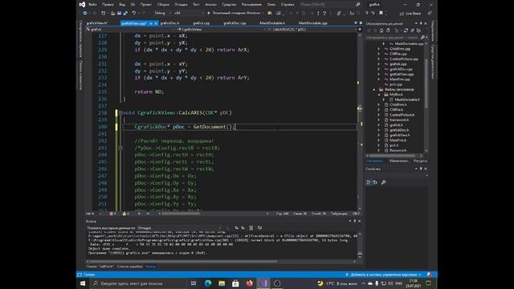The image size is (514, 289).
Task: Open the Файл menu
Action: 93,5
